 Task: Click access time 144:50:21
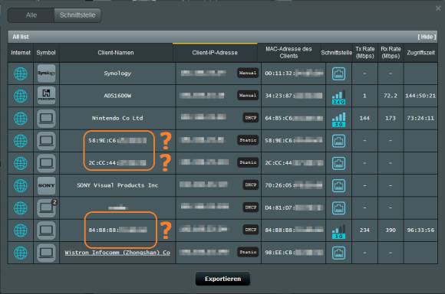420,96
